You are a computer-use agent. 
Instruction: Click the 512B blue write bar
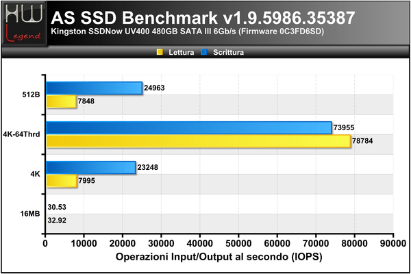(x=95, y=88)
